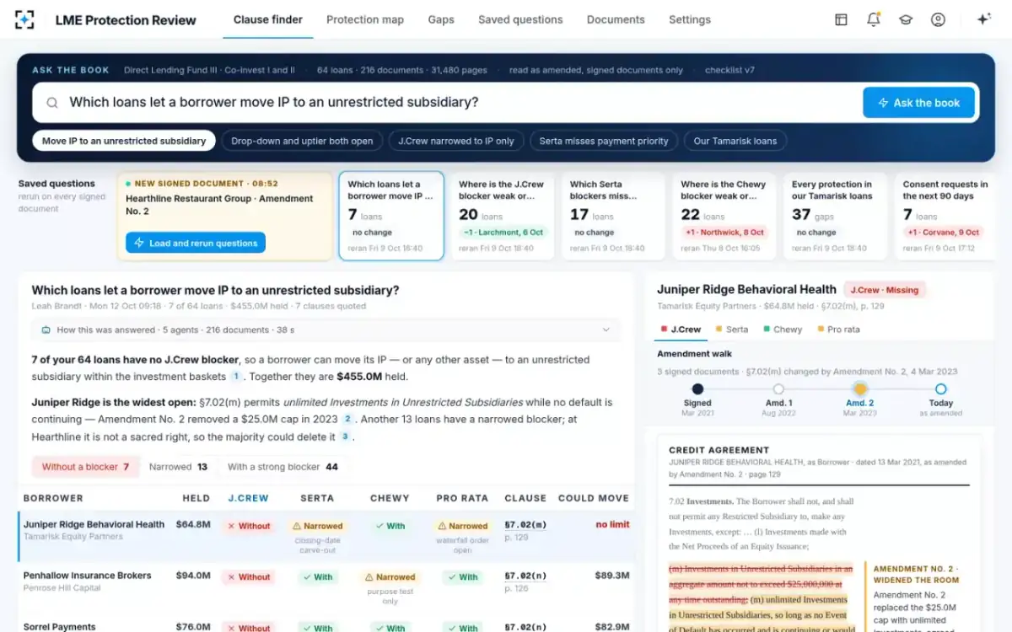Select the Serta misses payment priority chip
Screen dimensions: 1012x632
click(604, 141)
